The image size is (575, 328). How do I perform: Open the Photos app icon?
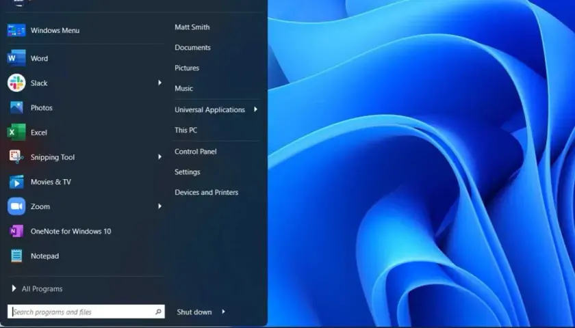pyautogui.click(x=16, y=108)
